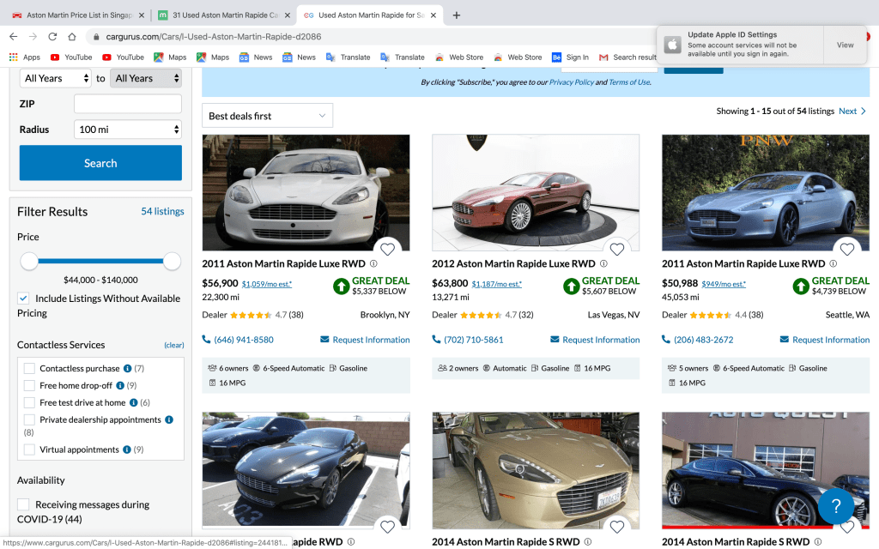
Task: Open a new browser tab with plus icon
Action: coord(456,15)
